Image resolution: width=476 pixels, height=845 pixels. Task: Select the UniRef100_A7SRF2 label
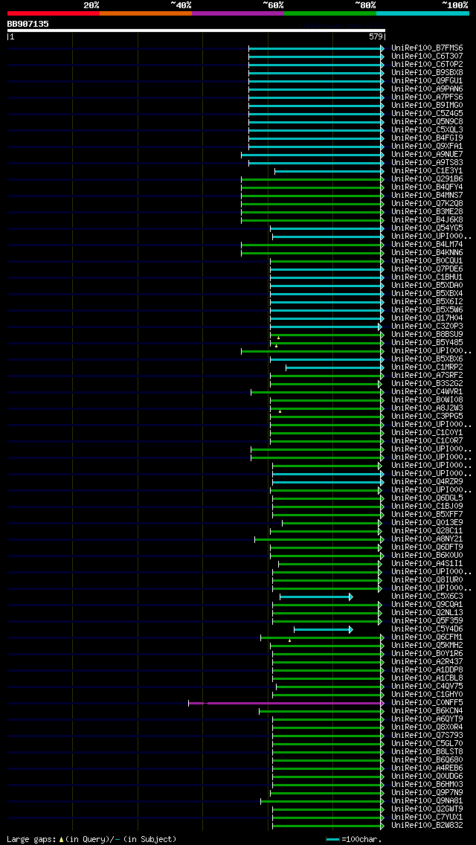[427, 375]
